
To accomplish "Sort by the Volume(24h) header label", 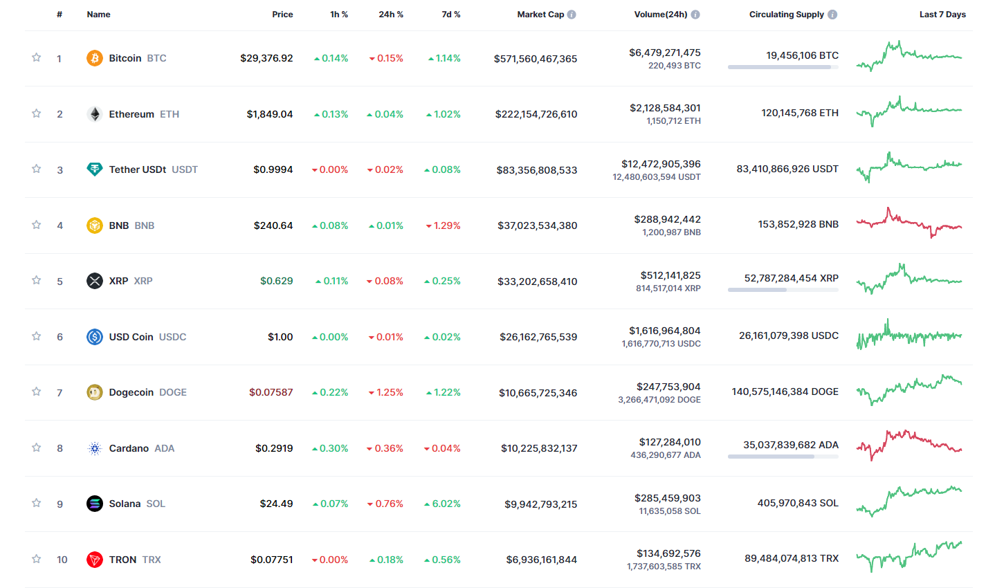I will 661,15.
